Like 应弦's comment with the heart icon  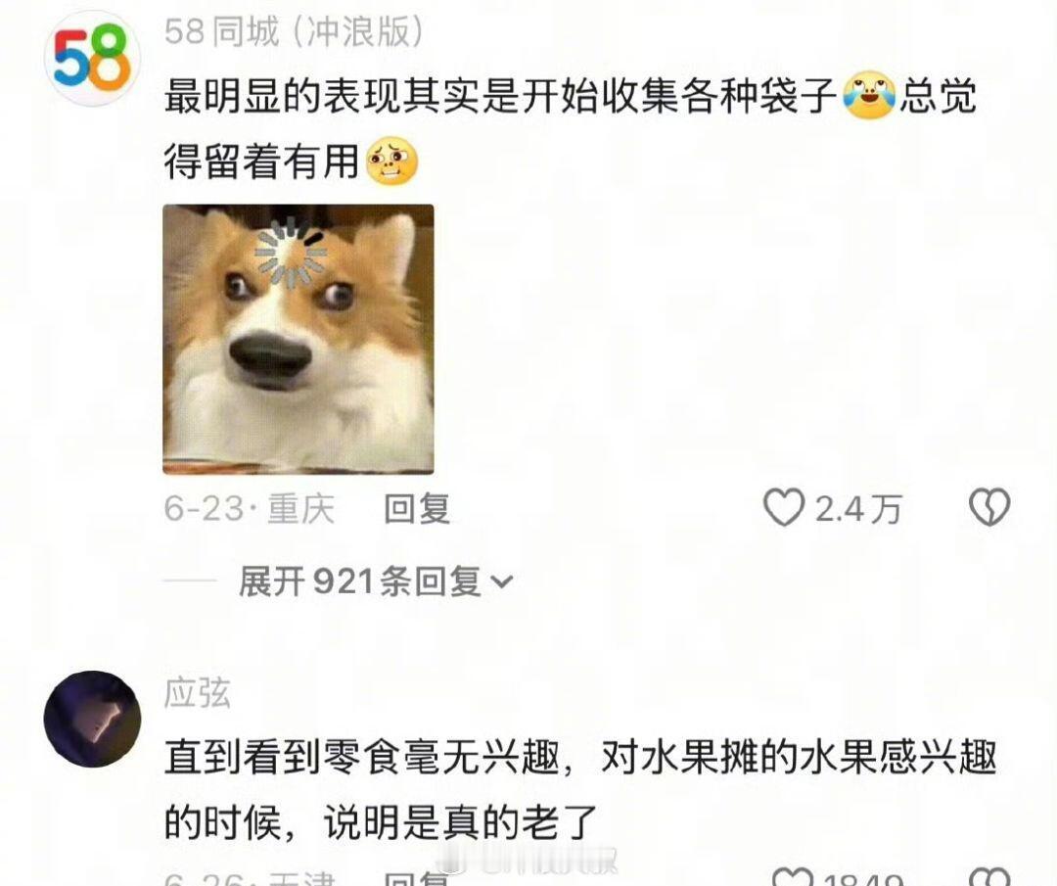pyautogui.click(x=794, y=877)
